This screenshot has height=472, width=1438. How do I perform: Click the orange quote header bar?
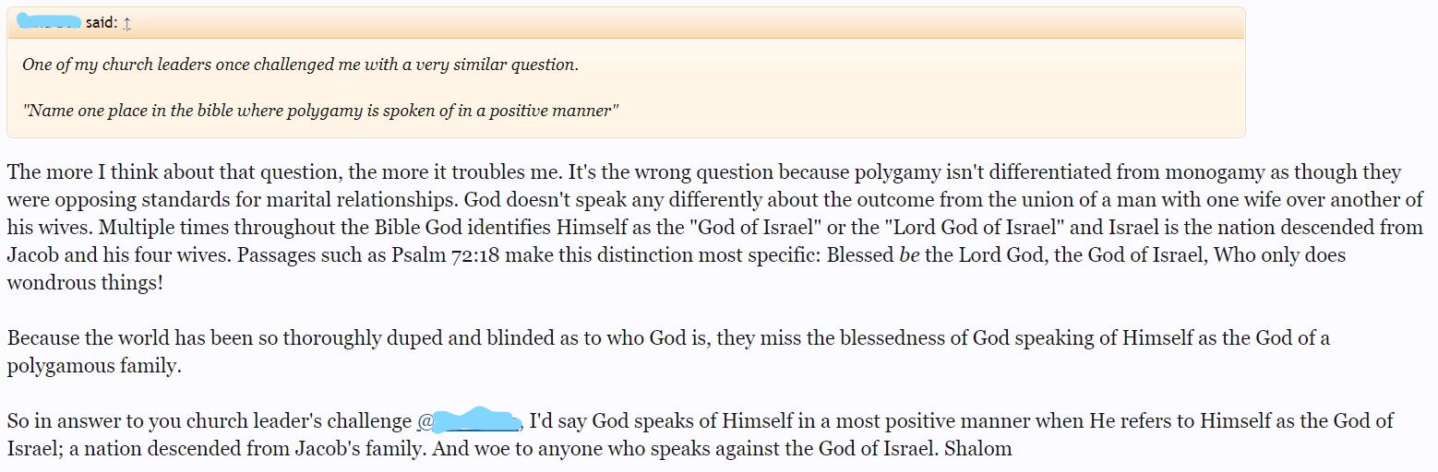pyautogui.click(x=646, y=24)
